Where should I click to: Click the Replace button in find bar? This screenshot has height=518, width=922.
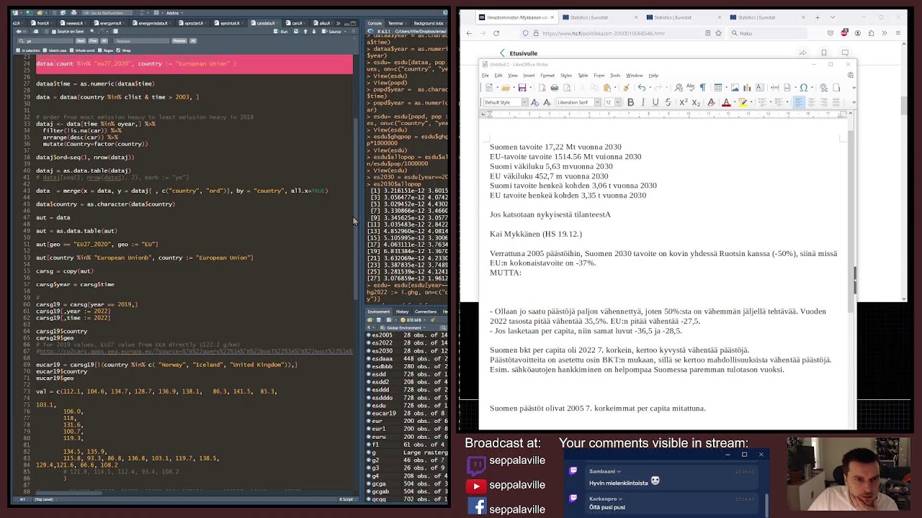click(179, 41)
